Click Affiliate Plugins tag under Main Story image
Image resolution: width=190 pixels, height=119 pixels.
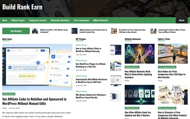[x=9, y=94]
